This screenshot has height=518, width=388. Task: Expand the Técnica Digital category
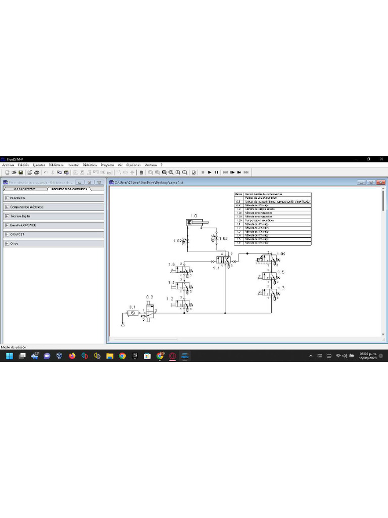pos(7,216)
